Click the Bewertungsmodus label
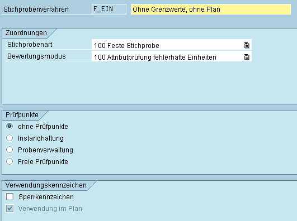Viewport: 297px width, 221px height. click(x=36, y=56)
